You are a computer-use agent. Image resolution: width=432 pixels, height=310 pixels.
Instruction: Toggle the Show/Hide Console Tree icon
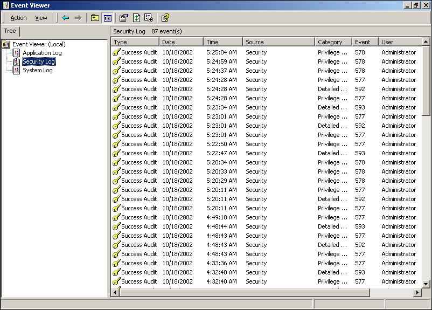tap(107, 18)
